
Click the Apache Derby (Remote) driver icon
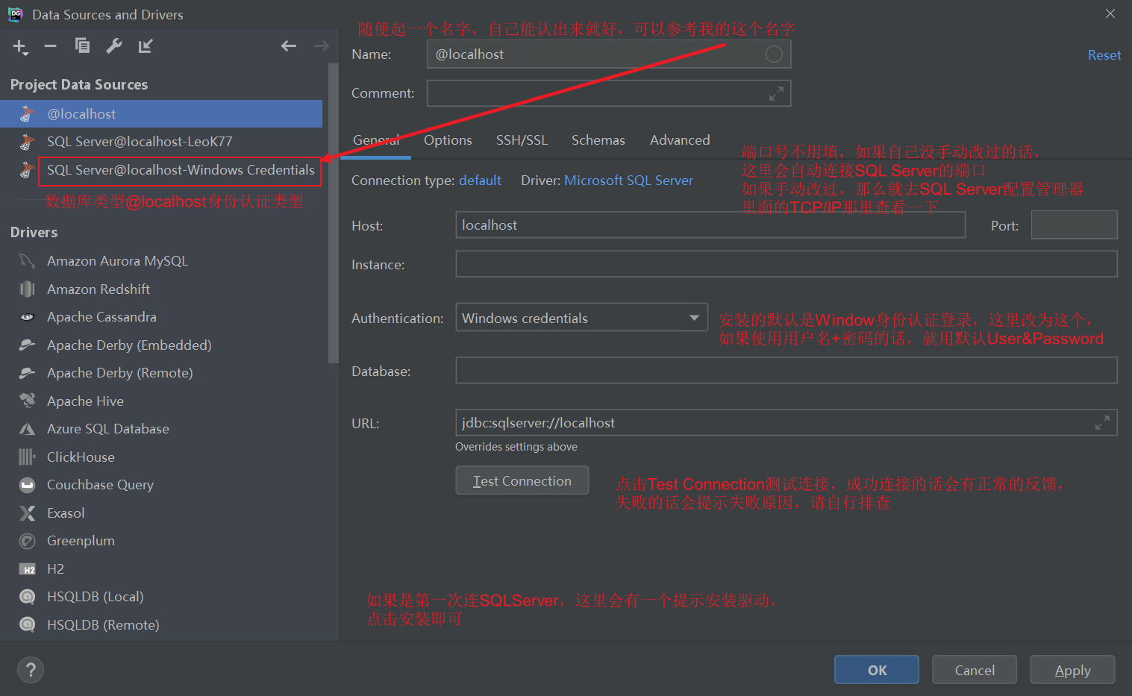[28, 373]
